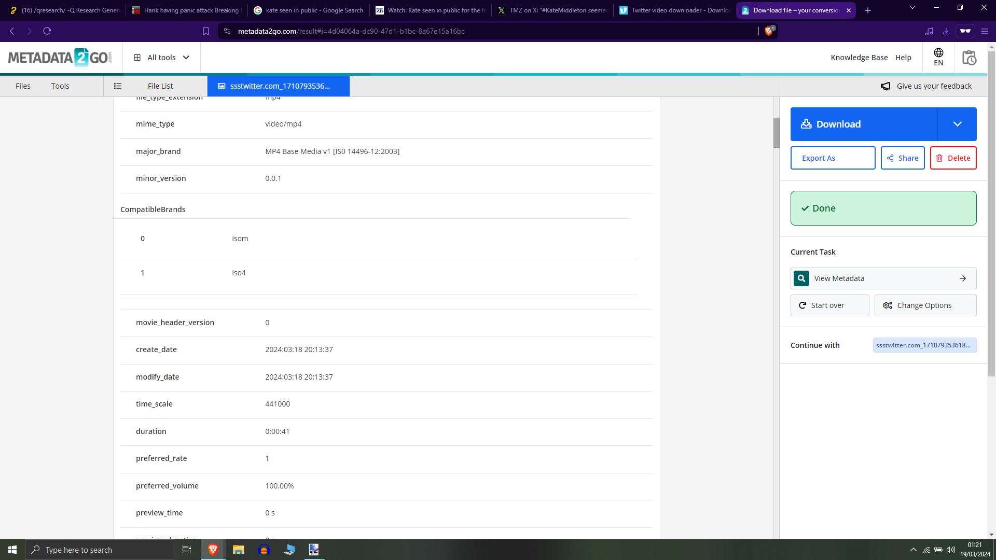Switch to the Files tab
The width and height of the screenshot is (996, 560).
(x=23, y=86)
